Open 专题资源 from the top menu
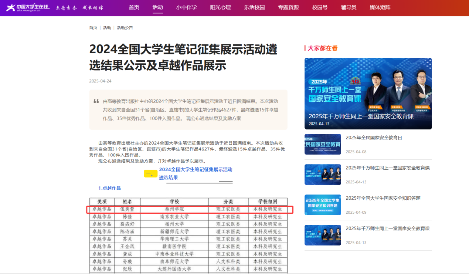Image resolution: width=469 pixels, height=274 pixels. (288, 7)
